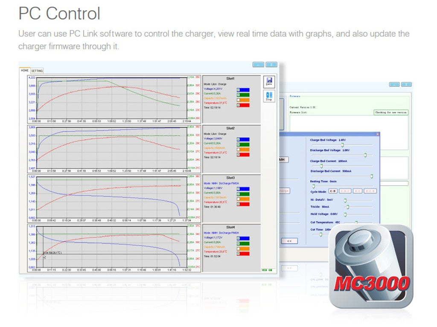Click the Discharge End Current slider handle

371,176
